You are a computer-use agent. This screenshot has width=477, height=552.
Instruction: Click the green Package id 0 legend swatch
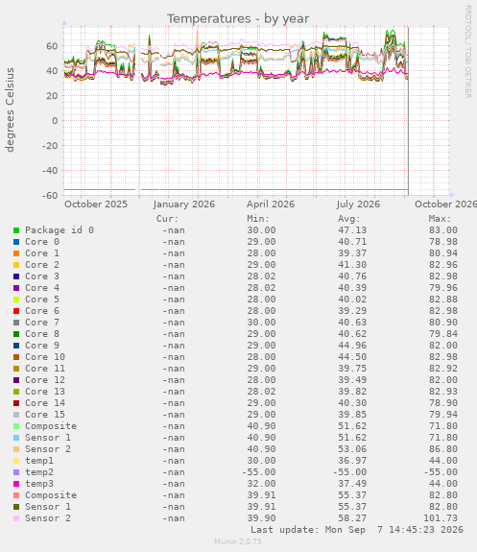tap(16, 230)
